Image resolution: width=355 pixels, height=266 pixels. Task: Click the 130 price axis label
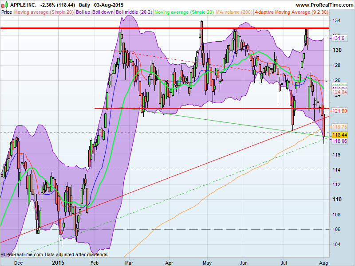[x=337, y=50]
